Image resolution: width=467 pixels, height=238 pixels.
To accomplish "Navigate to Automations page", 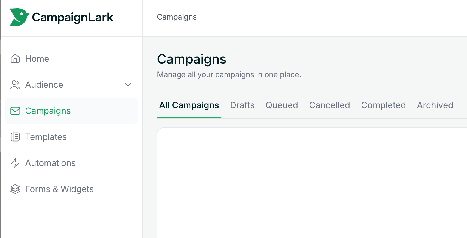I will point(50,163).
